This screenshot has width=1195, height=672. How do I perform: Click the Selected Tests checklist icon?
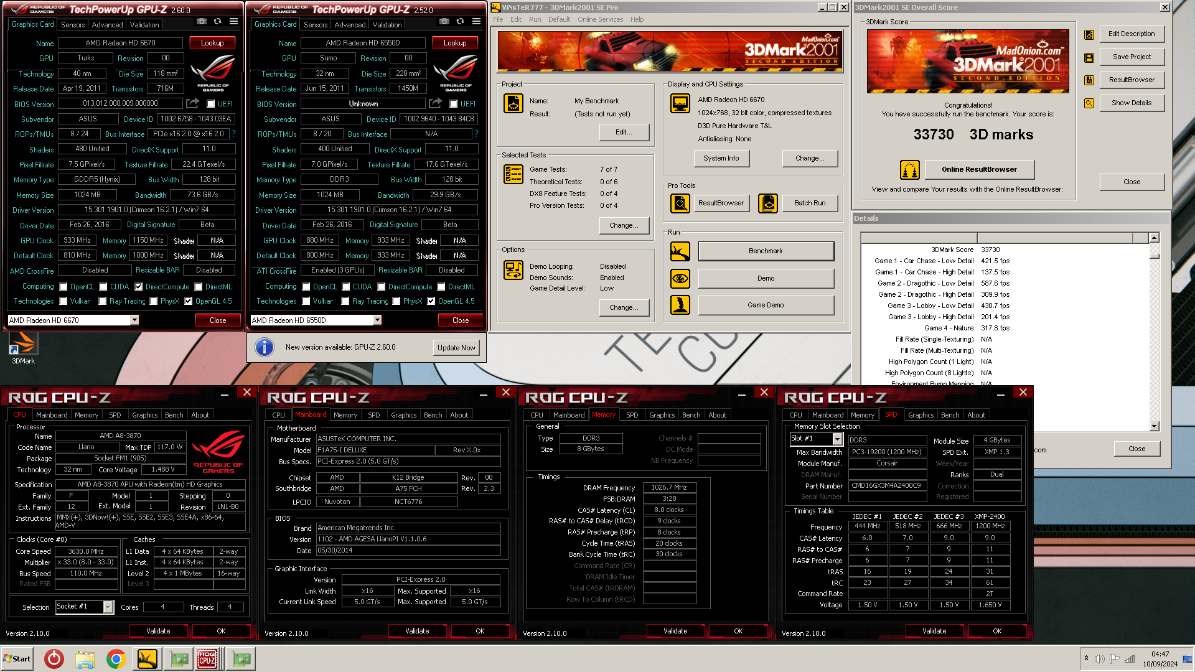tap(513, 174)
